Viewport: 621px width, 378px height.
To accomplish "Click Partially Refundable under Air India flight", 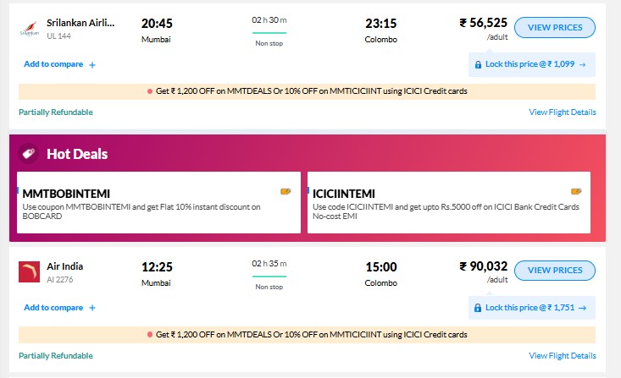I will click(56, 355).
